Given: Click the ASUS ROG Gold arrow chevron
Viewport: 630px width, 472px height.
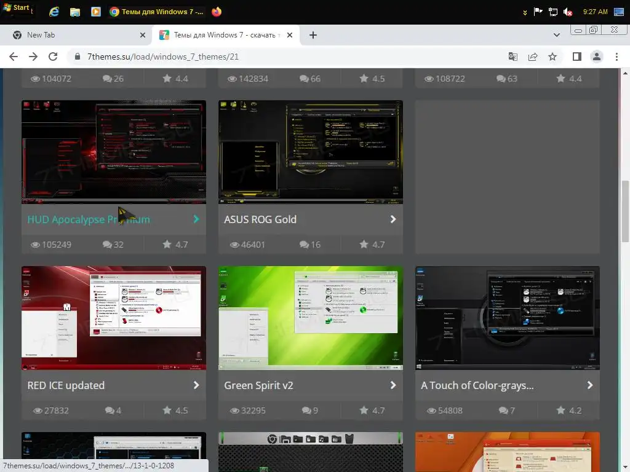Looking at the screenshot, I should [393, 219].
